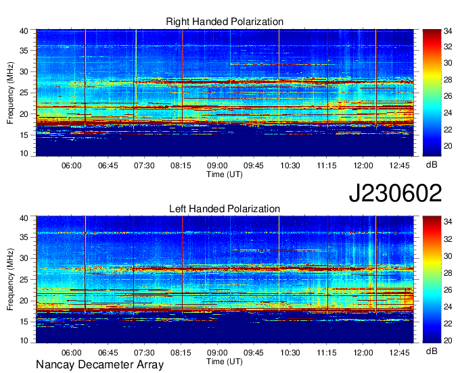The height and width of the screenshot is (373, 460).
Task: Click the 15 frequency tick on bottom plot
Action: click(24, 322)
